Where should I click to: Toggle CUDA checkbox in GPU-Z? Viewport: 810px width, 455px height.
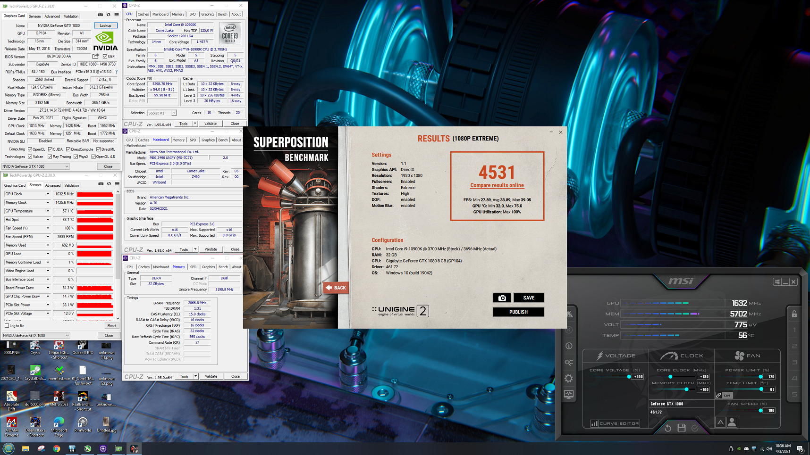point(50,149)
